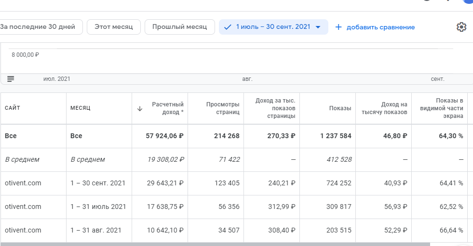
Task: Open the report settings gear icon
Action: pyautogui.click(x=461, y=27)
